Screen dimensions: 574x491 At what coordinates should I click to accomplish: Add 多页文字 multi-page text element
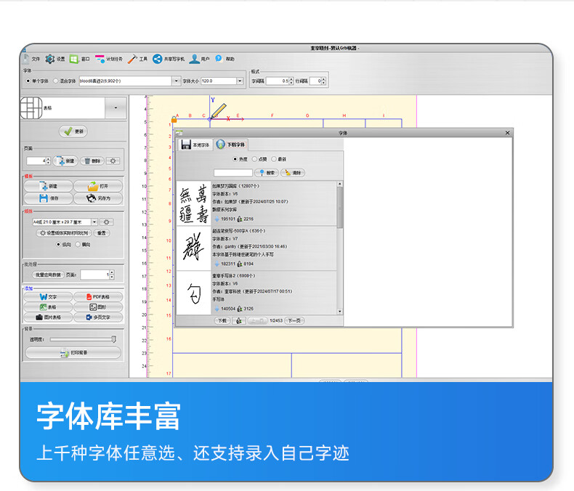(x=98, y=317)
